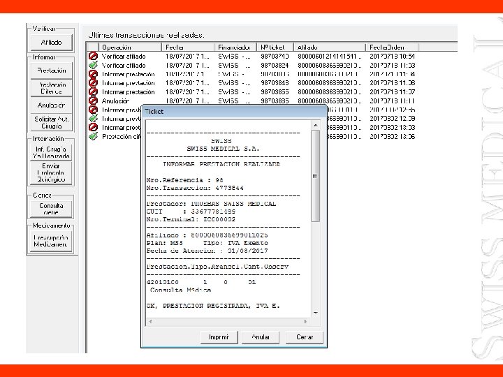This screenshot has height=377, width=503.
Task: Click Nro.Transaccion 4773844 line in ticket
Action: pos(195,188)
